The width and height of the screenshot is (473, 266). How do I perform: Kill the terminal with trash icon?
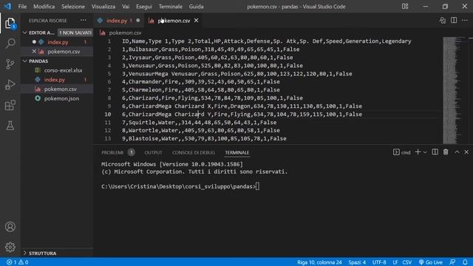point(446,152)
